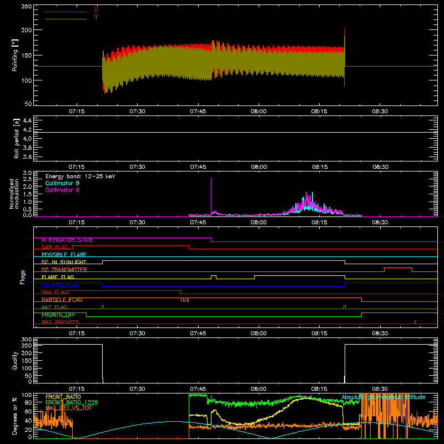This screenshot has width=444, height=444.
Task: Select the blue ECLIPSE_FLAG label
Action: 60,285
